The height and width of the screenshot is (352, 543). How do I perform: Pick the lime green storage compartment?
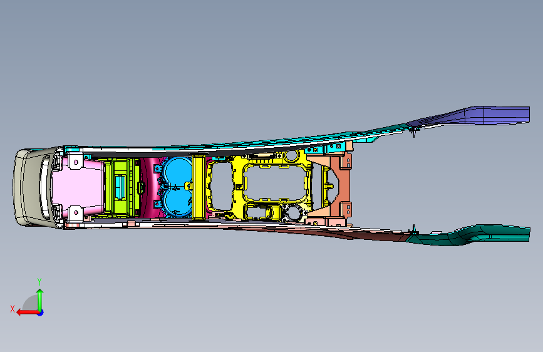coord(122,187)
